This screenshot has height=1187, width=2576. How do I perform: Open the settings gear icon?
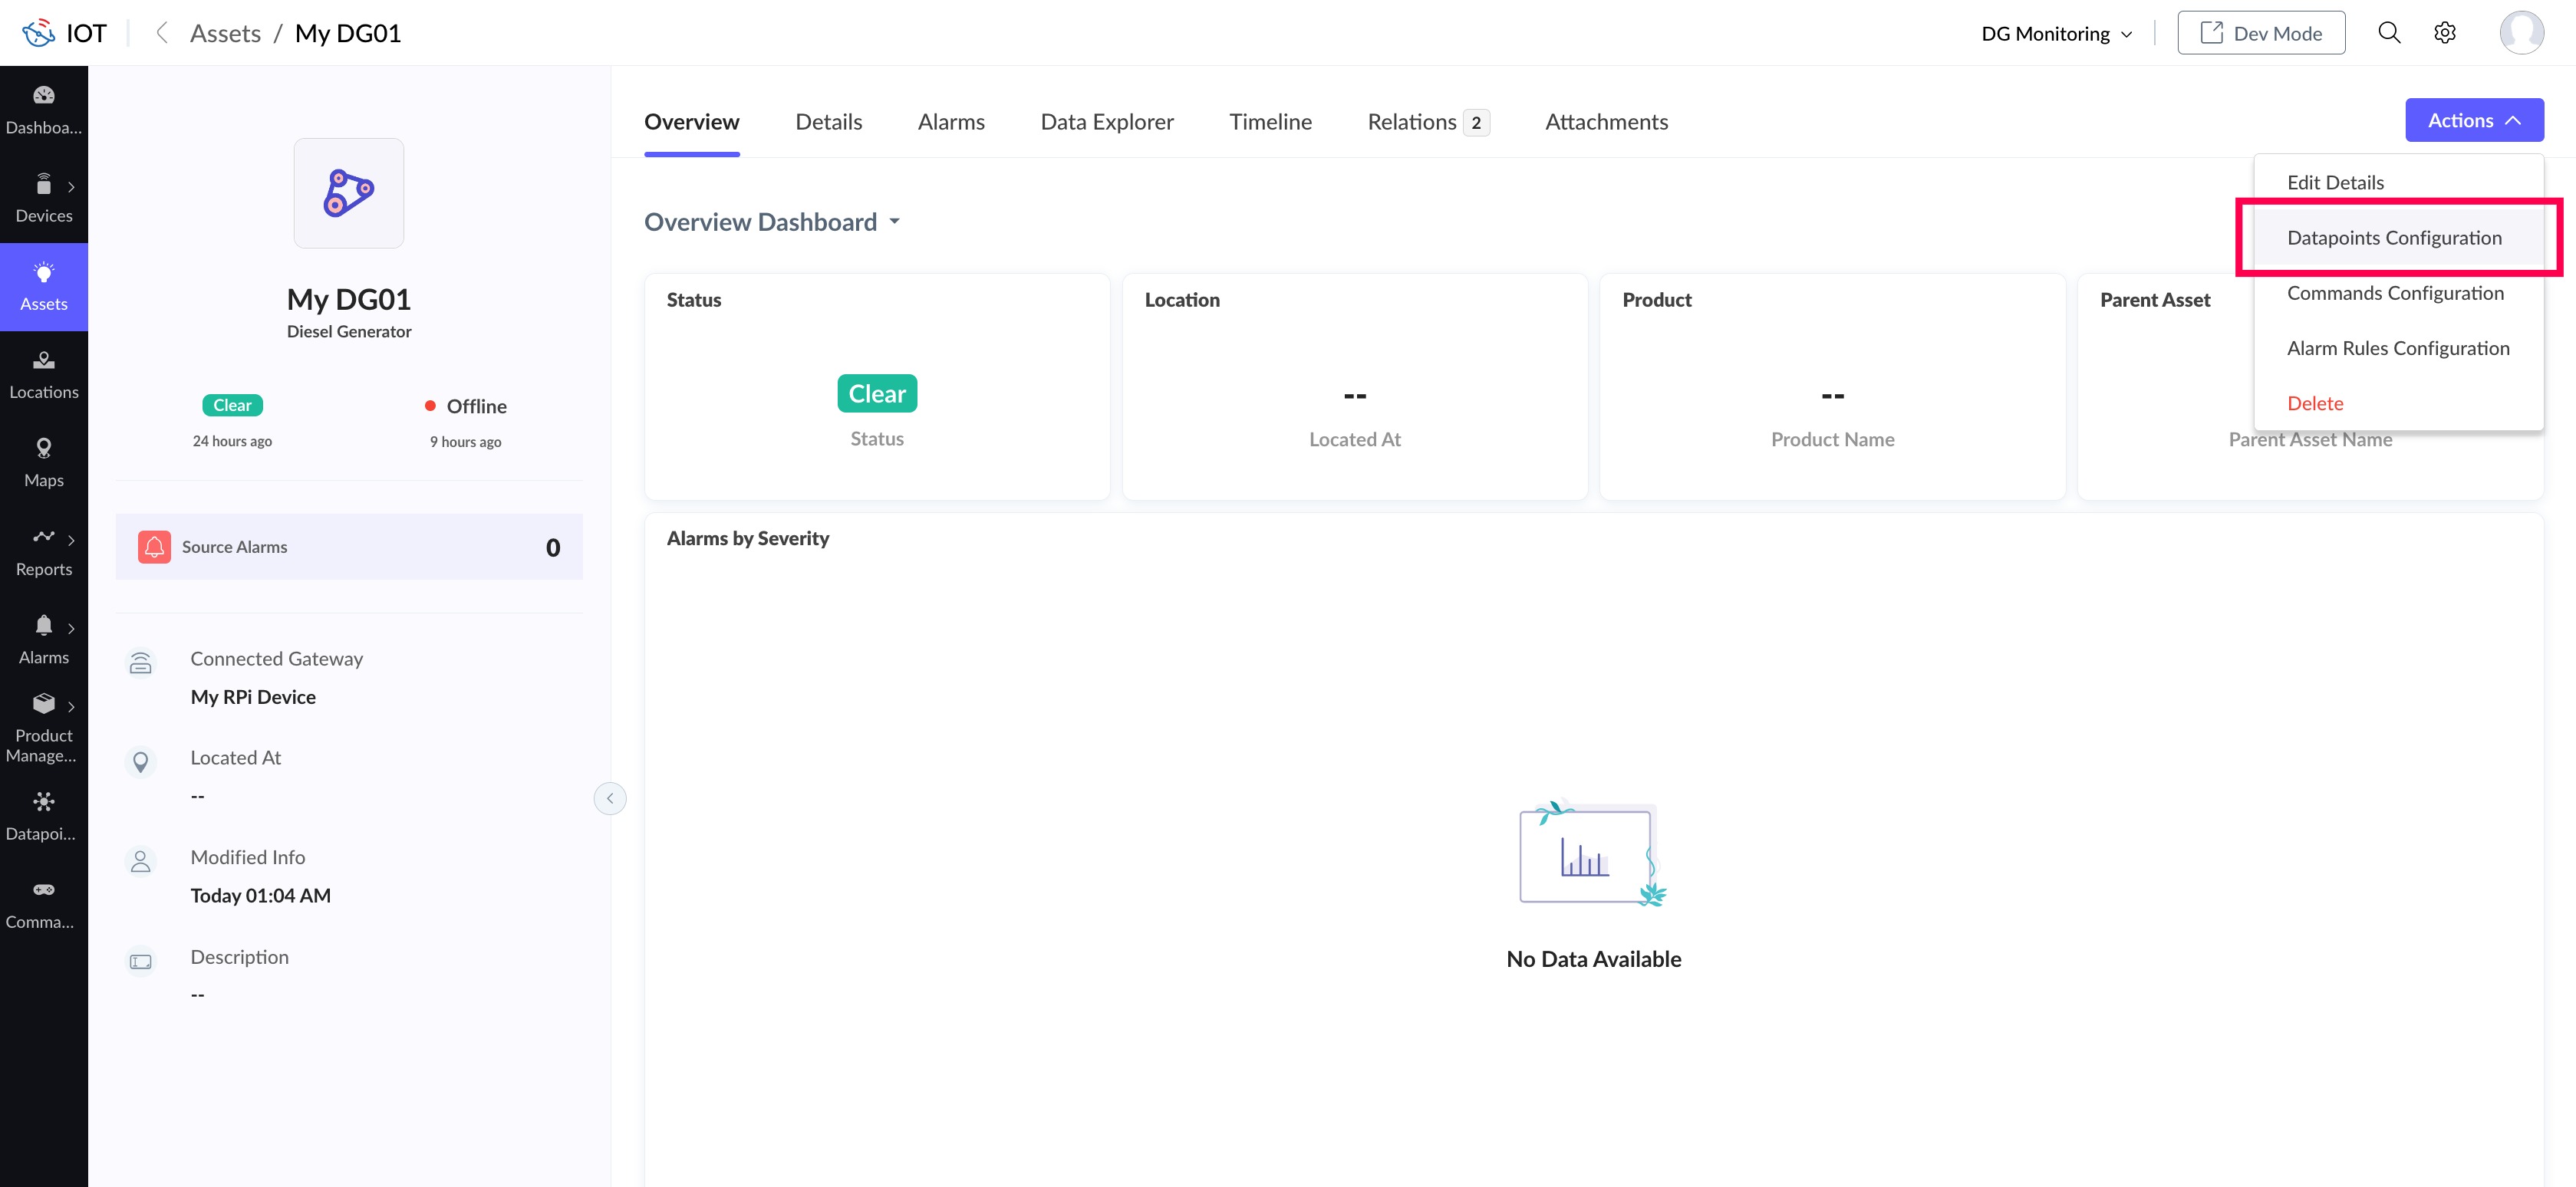[2444, 33]
